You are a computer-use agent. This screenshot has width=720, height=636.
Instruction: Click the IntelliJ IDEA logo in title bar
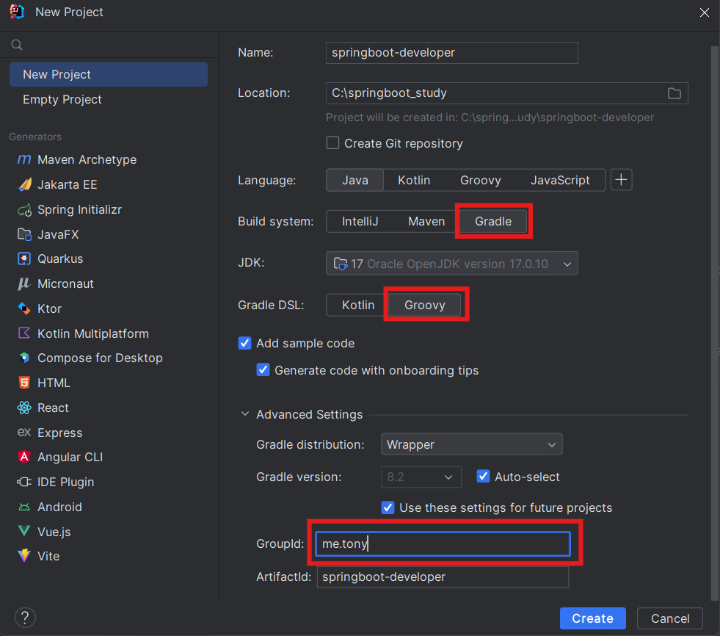click(x=17, y=12)
